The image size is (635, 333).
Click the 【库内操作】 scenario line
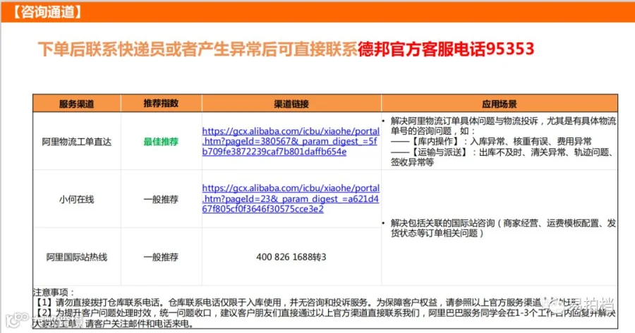[491, 141]
